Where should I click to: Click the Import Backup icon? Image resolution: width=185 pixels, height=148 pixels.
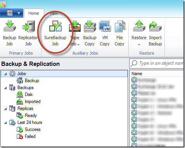click(156, 26)
